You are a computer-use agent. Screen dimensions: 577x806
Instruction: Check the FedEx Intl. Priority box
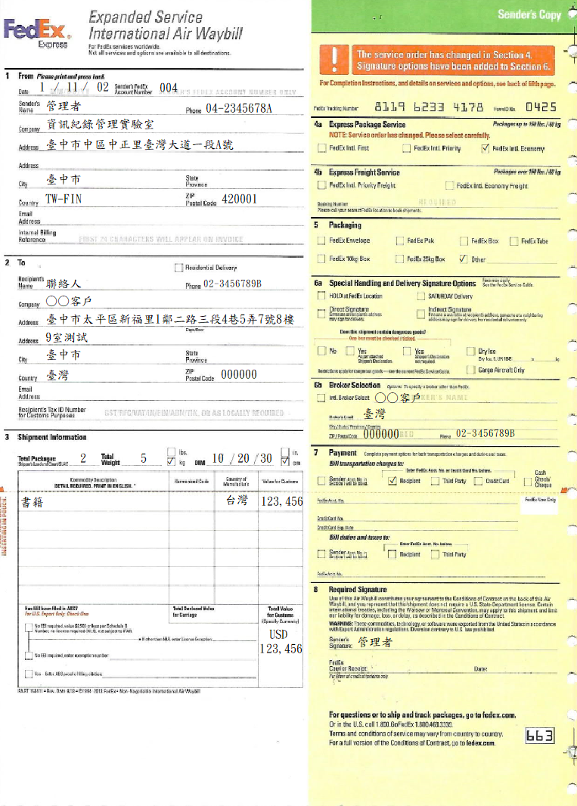tap(406, 148)
